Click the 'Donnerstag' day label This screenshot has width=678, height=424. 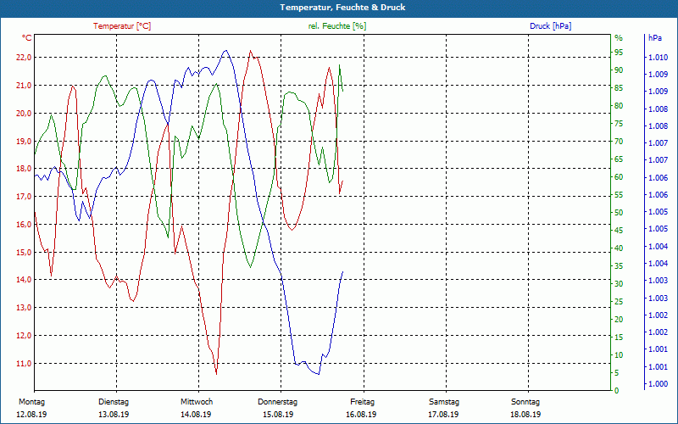[x=278, y=402]
